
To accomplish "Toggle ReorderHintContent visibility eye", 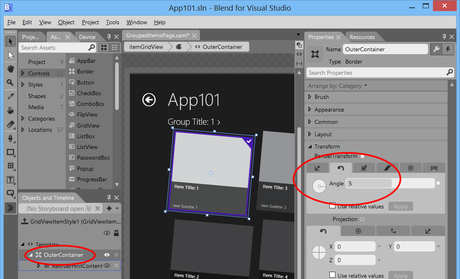I will pyautogui.click(x=107, y=265).
